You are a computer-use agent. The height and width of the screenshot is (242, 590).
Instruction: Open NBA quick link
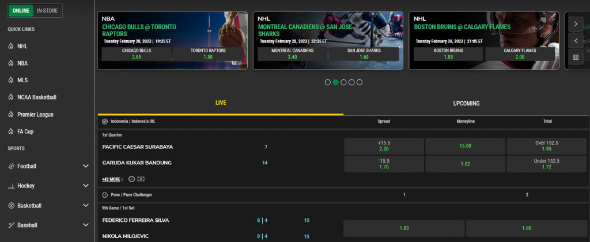pos(22,63)
